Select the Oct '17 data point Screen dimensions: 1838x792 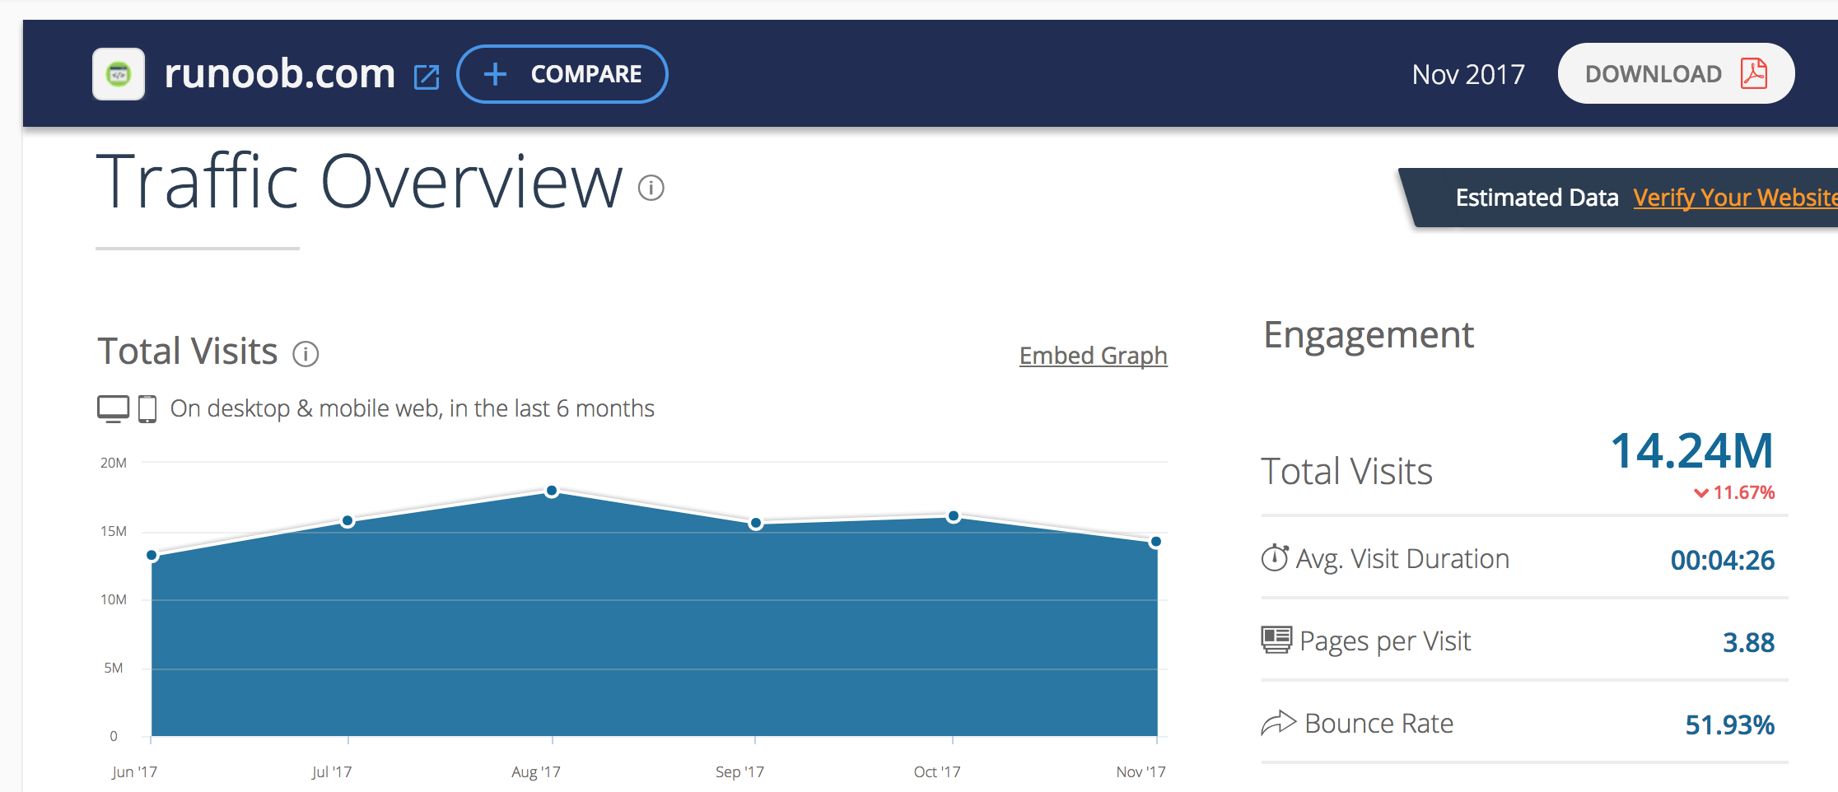coord(953,516)
